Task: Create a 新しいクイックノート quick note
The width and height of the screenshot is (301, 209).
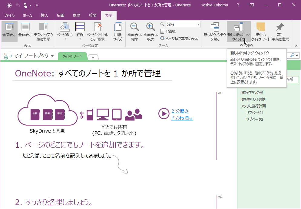Action: click(x=261, y=31)
